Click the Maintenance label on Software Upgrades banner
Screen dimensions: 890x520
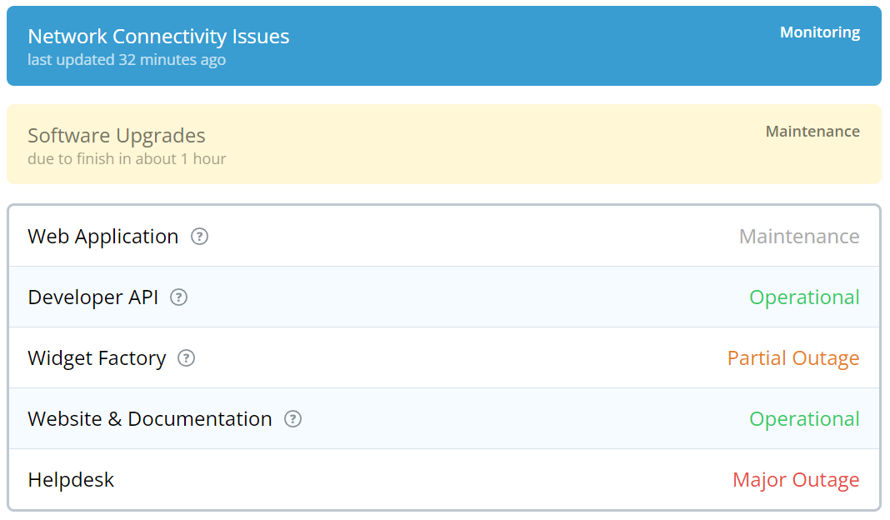(x=812, y=131)
